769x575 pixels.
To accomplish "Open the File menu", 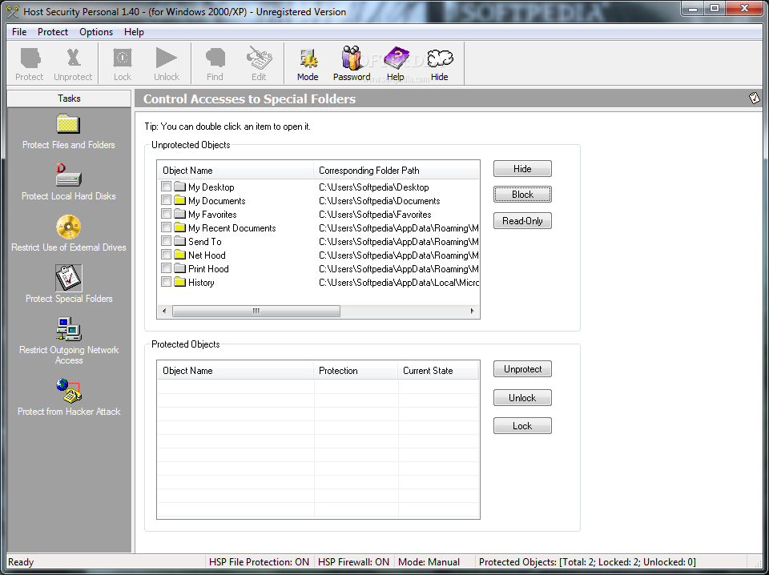I will pos(19,32).
